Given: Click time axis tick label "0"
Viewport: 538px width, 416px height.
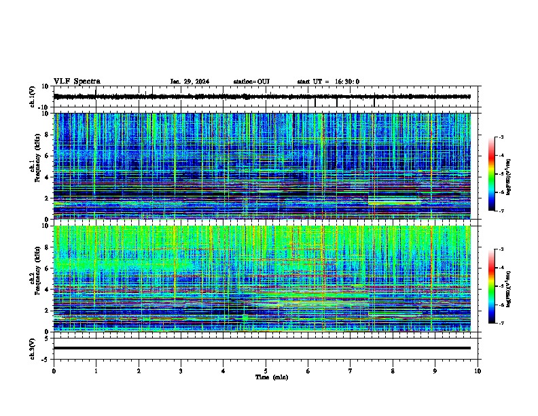Looking at the screenshot, I should tap(54, 371).
